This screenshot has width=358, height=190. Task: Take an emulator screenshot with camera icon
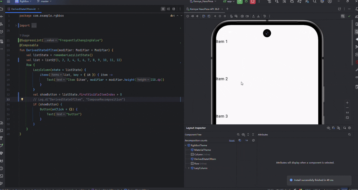[x=242, y=16]
